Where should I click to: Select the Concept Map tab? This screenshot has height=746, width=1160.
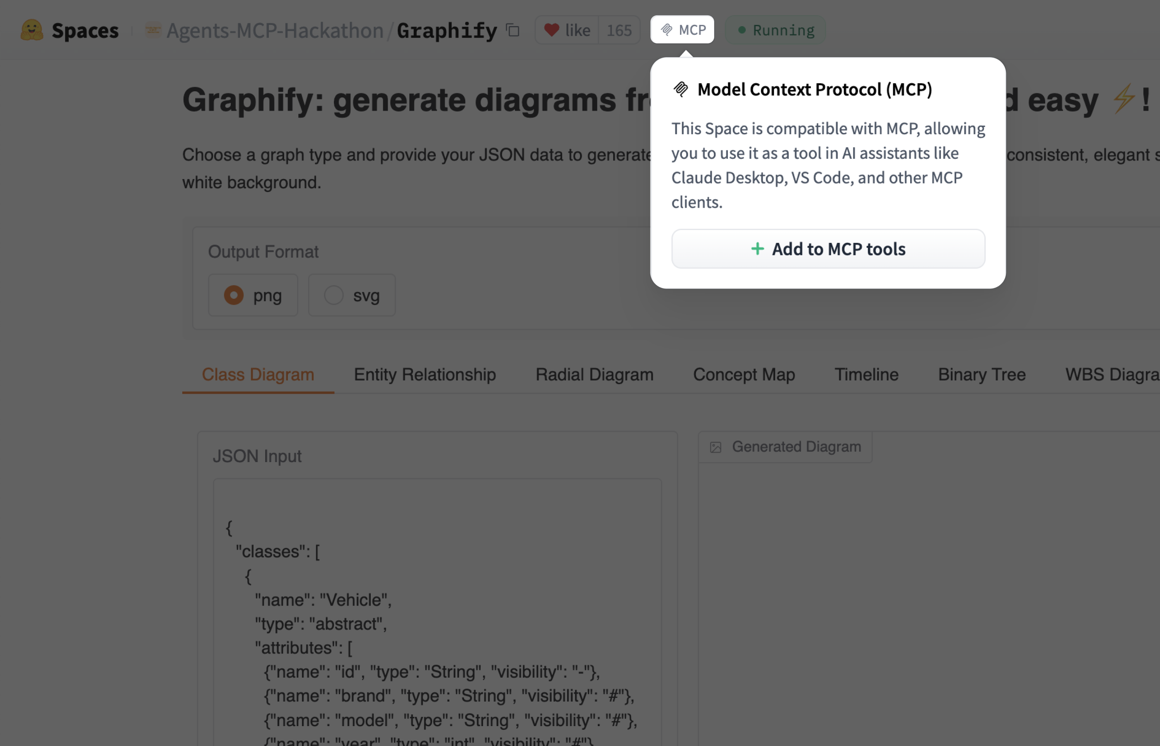tap(744, 375)
